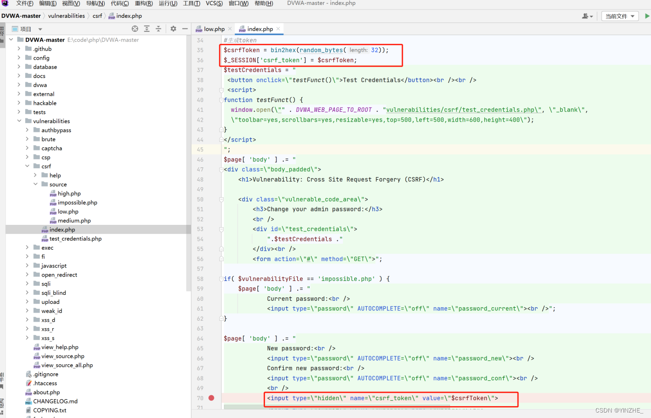Select the javascript folder label
The height and width of the screenshot is (418, 651).
[54, 266]
